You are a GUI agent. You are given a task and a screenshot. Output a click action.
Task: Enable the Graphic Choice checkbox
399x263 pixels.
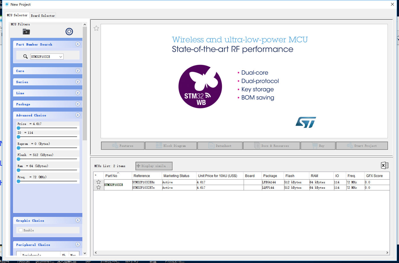tap(21, 230)
